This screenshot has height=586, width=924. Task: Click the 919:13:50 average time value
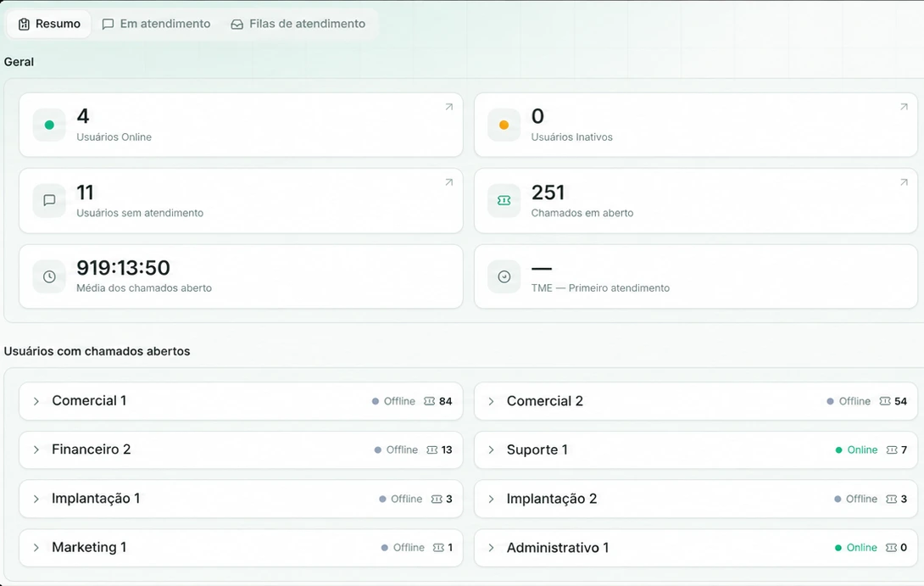123,268
